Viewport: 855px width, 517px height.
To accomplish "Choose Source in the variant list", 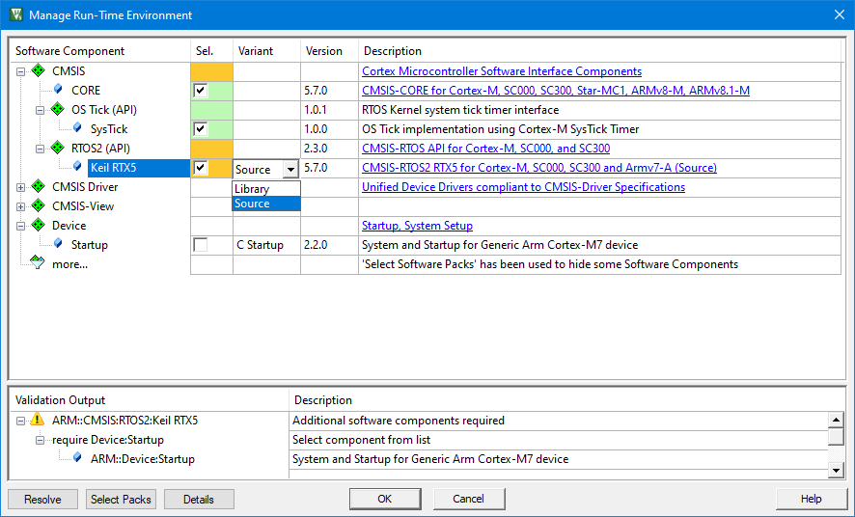I will click(x=252, y=204).
